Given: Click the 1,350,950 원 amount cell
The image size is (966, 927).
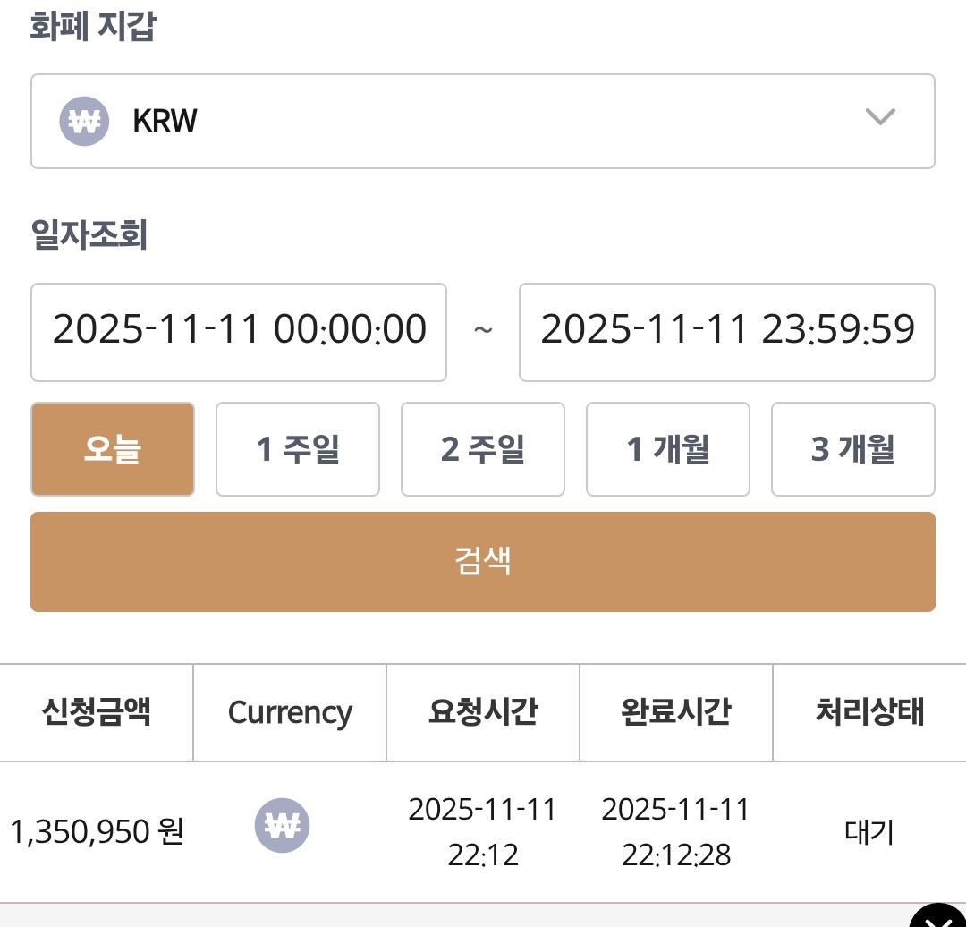Looking at the screenshot, I should tap(97, 832).
